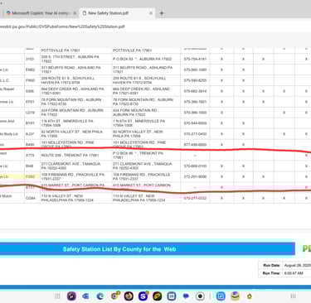Viewport: 311px width, 303px height.
Task: Open the purple round app in the taskbar
Action: coord(71,296)
